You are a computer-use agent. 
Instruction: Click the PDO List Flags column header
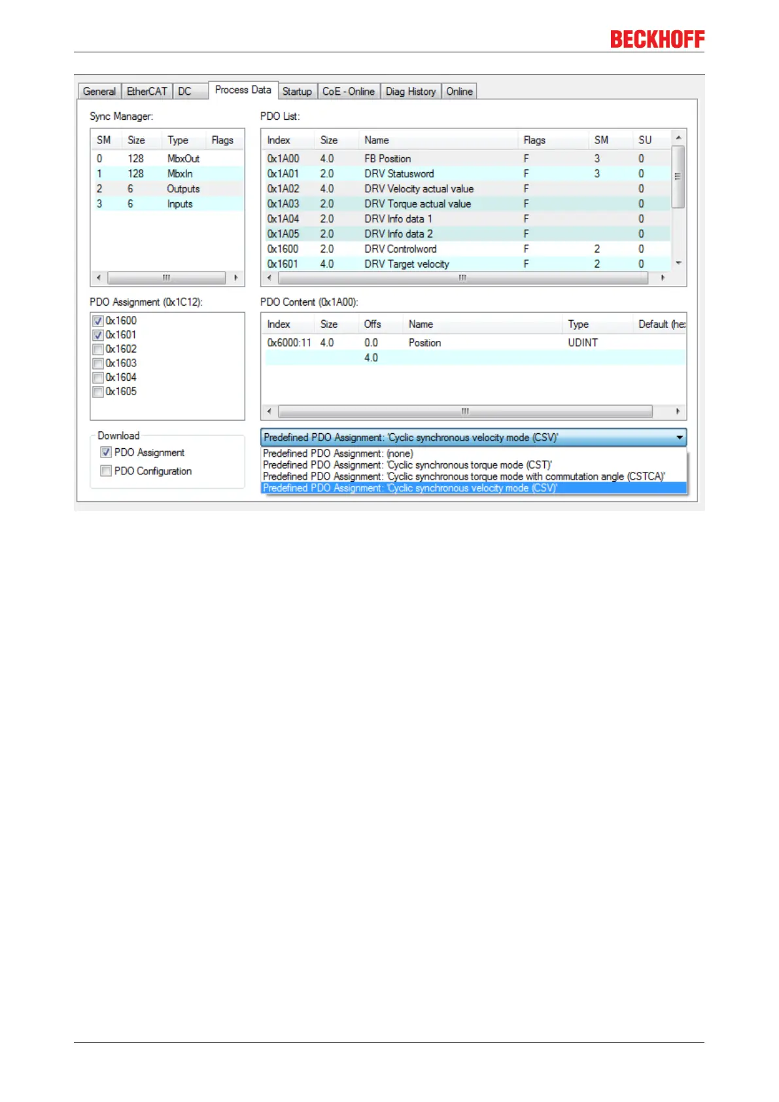point(553,140)
